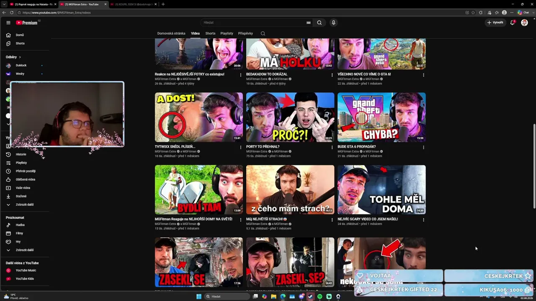This screenshot has height=301, width=536.
Task: Click the Windows taskbar Hledat search box
Action: [x=227, y=296]
